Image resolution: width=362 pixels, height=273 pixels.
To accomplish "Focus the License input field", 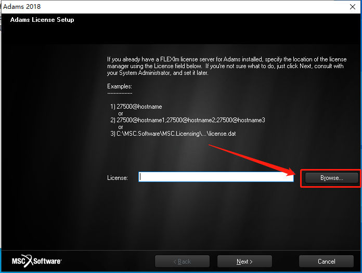I will pos(216,177).
